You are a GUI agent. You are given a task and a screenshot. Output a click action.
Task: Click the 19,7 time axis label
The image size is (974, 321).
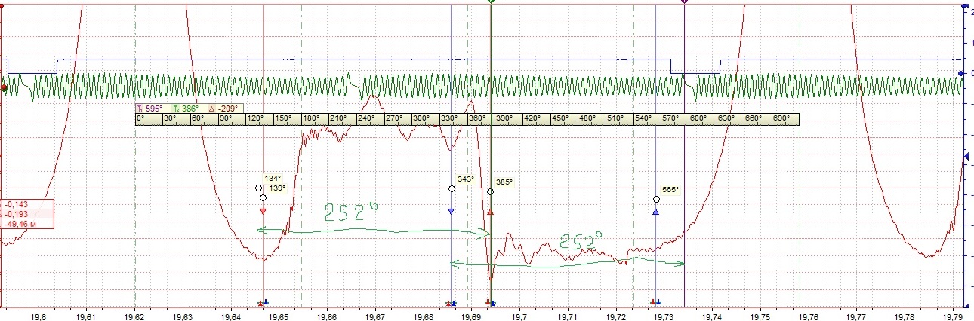pos(519,316)
